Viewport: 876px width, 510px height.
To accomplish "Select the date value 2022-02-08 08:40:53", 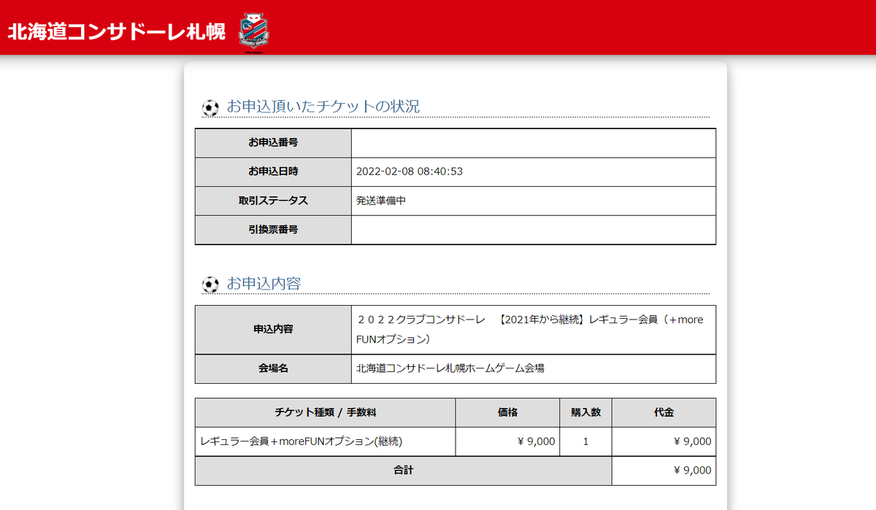I will pyautogui.click(x=410, y=171).
